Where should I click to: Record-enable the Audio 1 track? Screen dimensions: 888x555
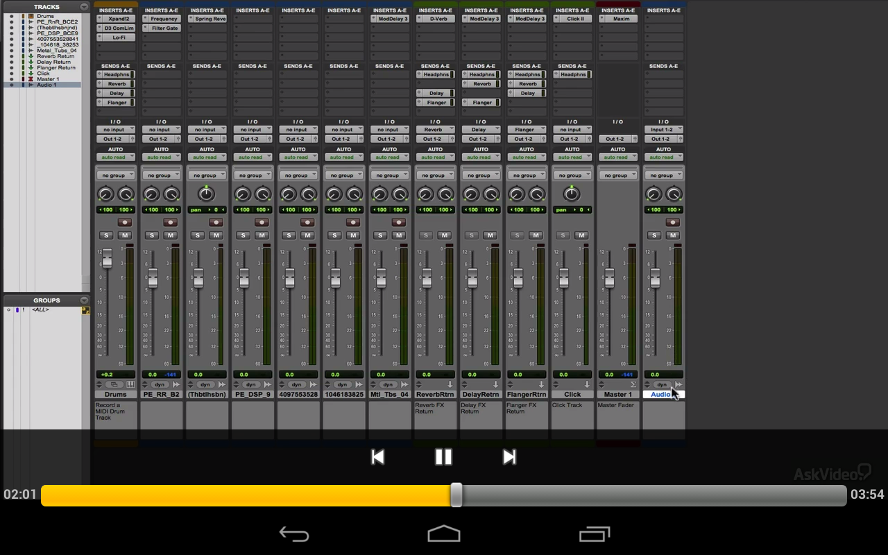[x=672, y=223]
